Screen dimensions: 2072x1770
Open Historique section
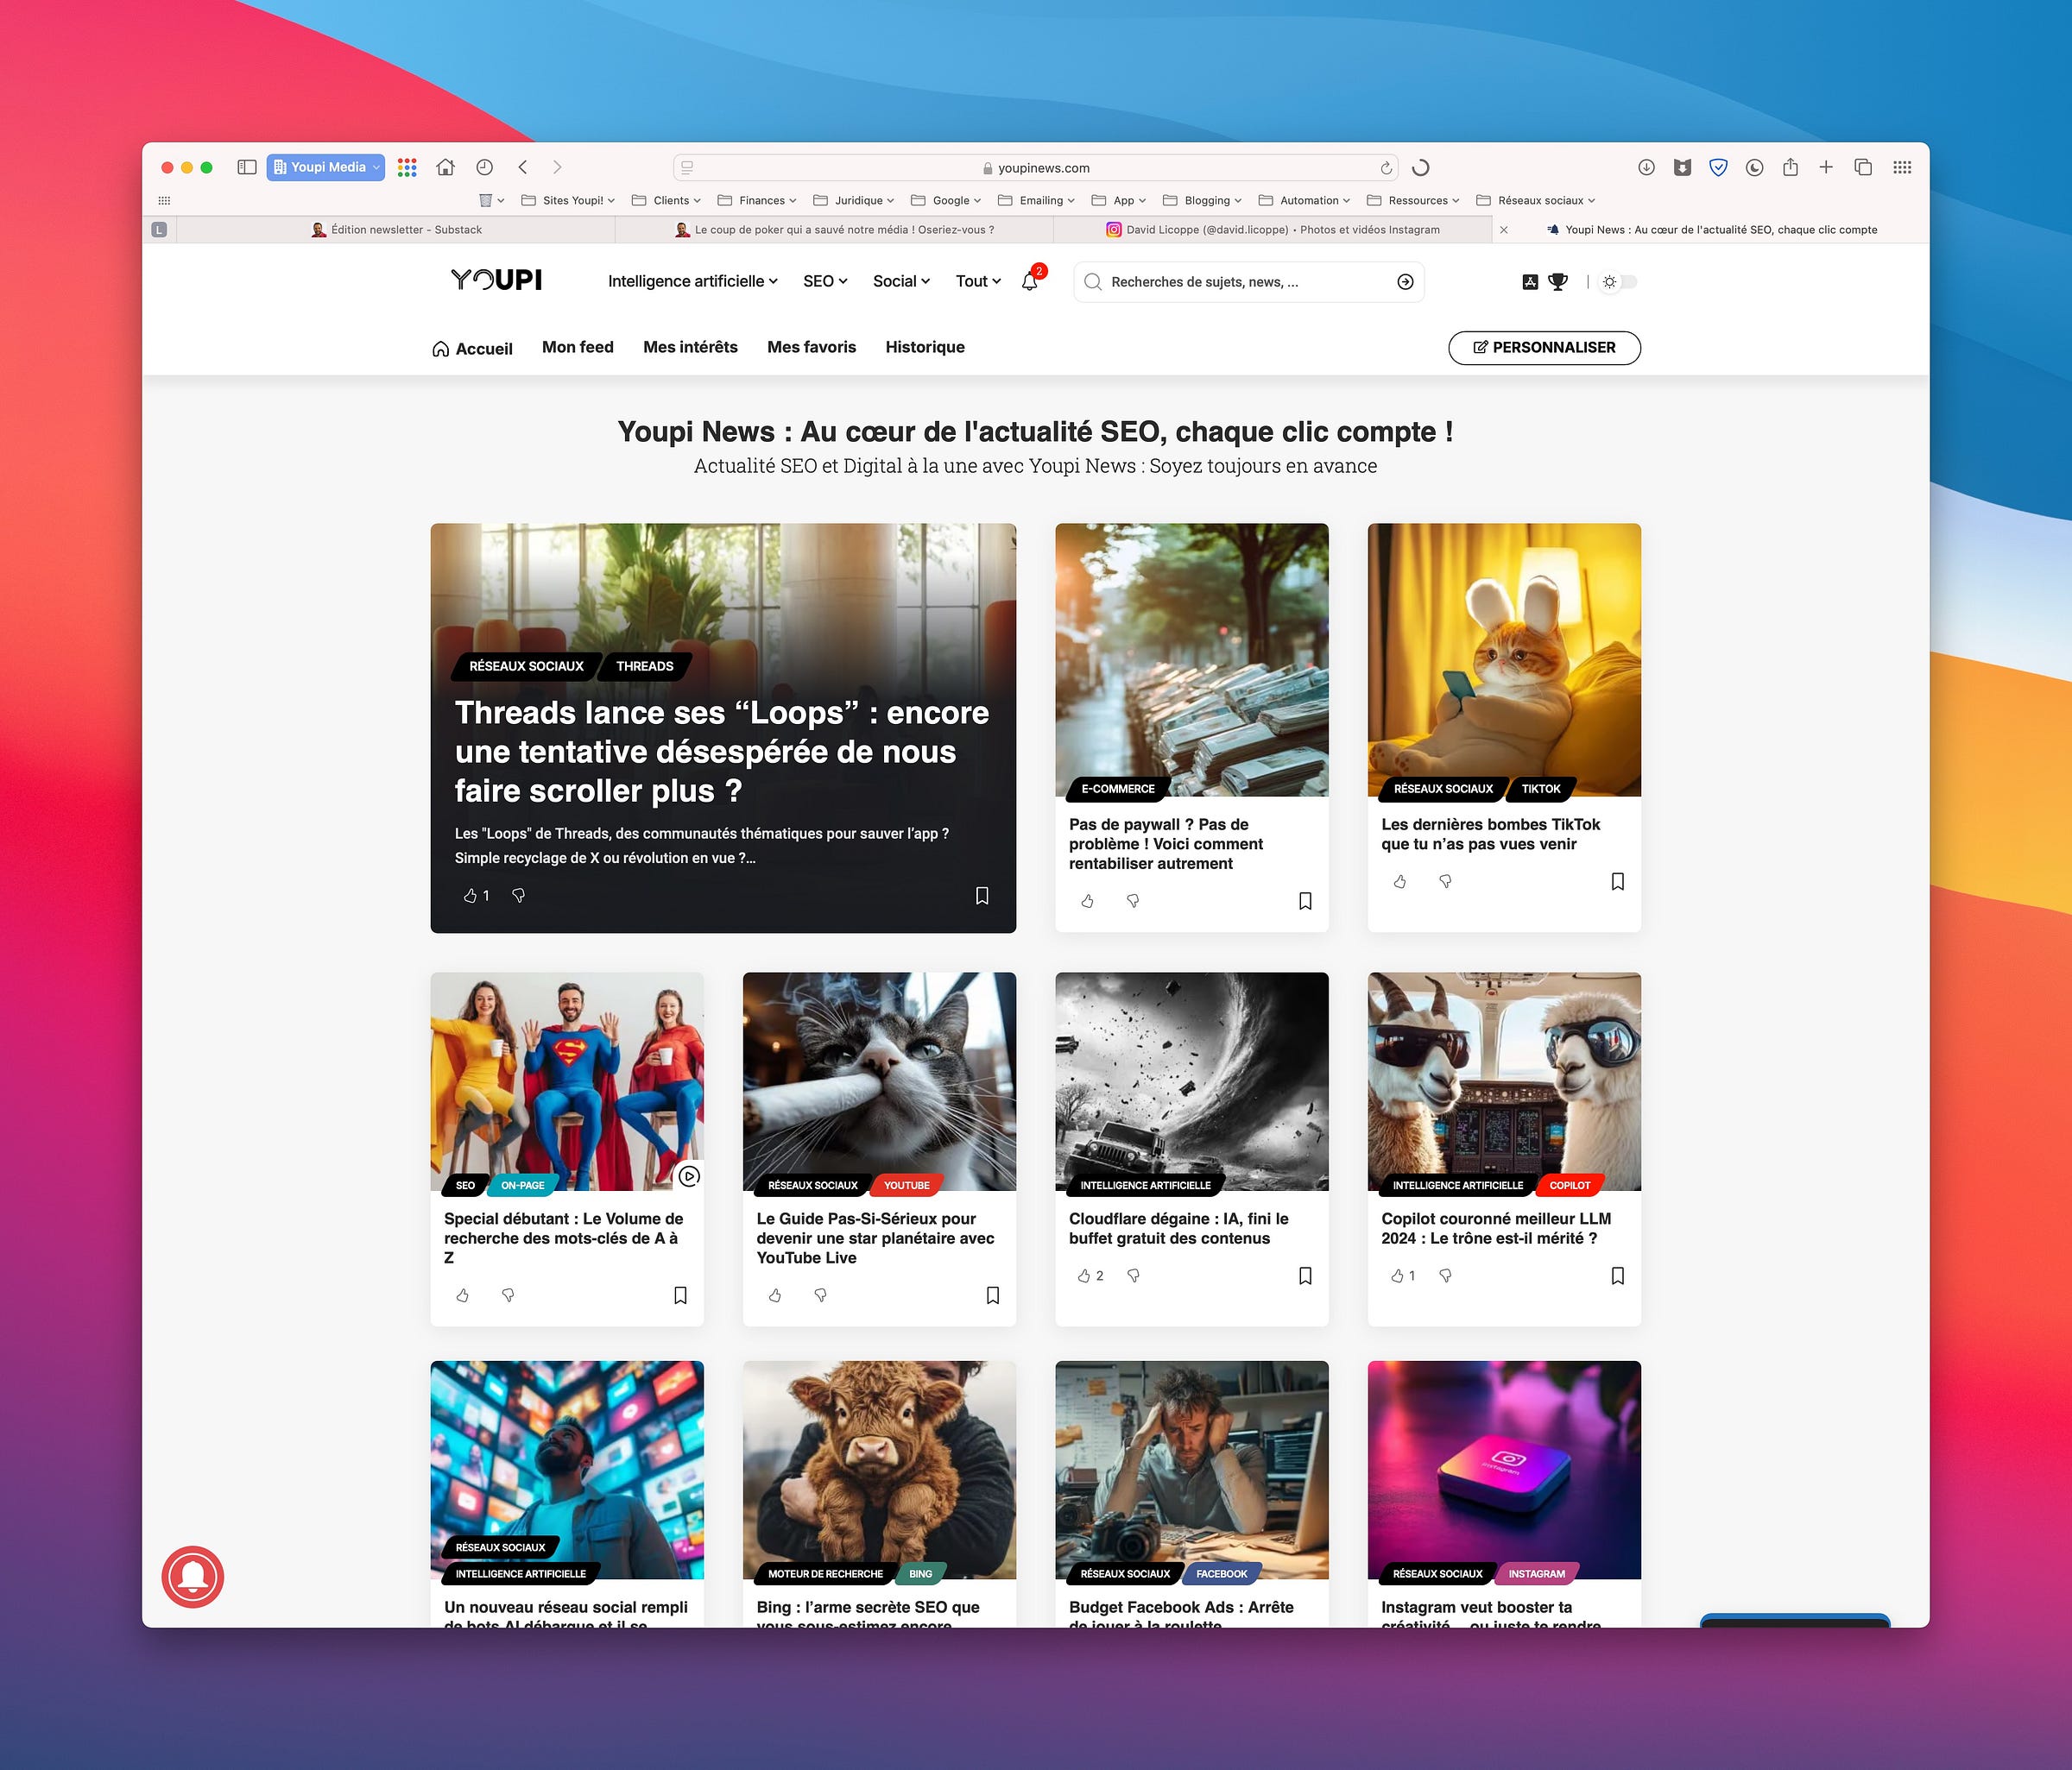pyautogui.click(x=925, y=347)
